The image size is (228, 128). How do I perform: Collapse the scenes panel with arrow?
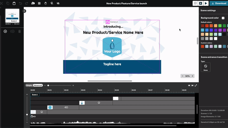click(x=24, y=11)
